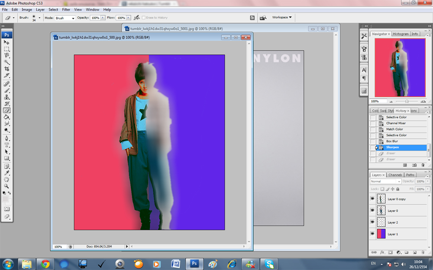433x270 pixels.
Task: Create new snapshot in History panel
Action: pos(414,165)
